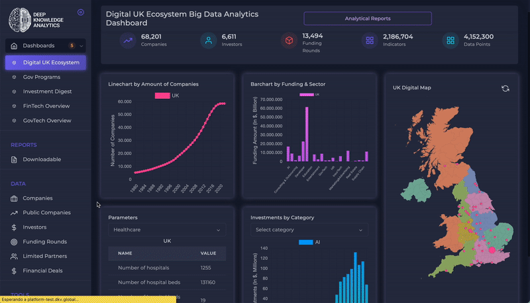Click the NAME column header
Screen dimensions: 530x303
point(125,253)
